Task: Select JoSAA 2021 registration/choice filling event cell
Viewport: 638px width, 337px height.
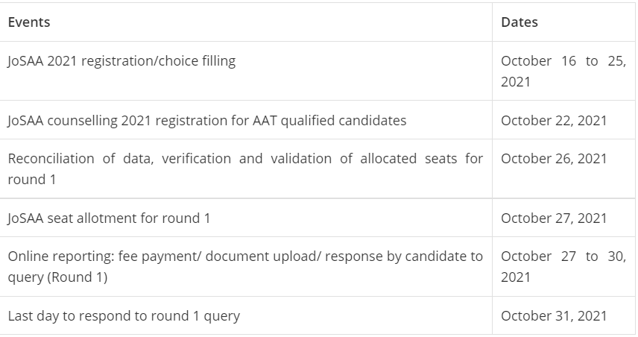Action: [121, 61]
